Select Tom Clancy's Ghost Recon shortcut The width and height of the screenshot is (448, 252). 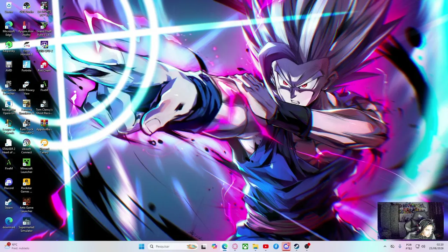pos(44,107)
